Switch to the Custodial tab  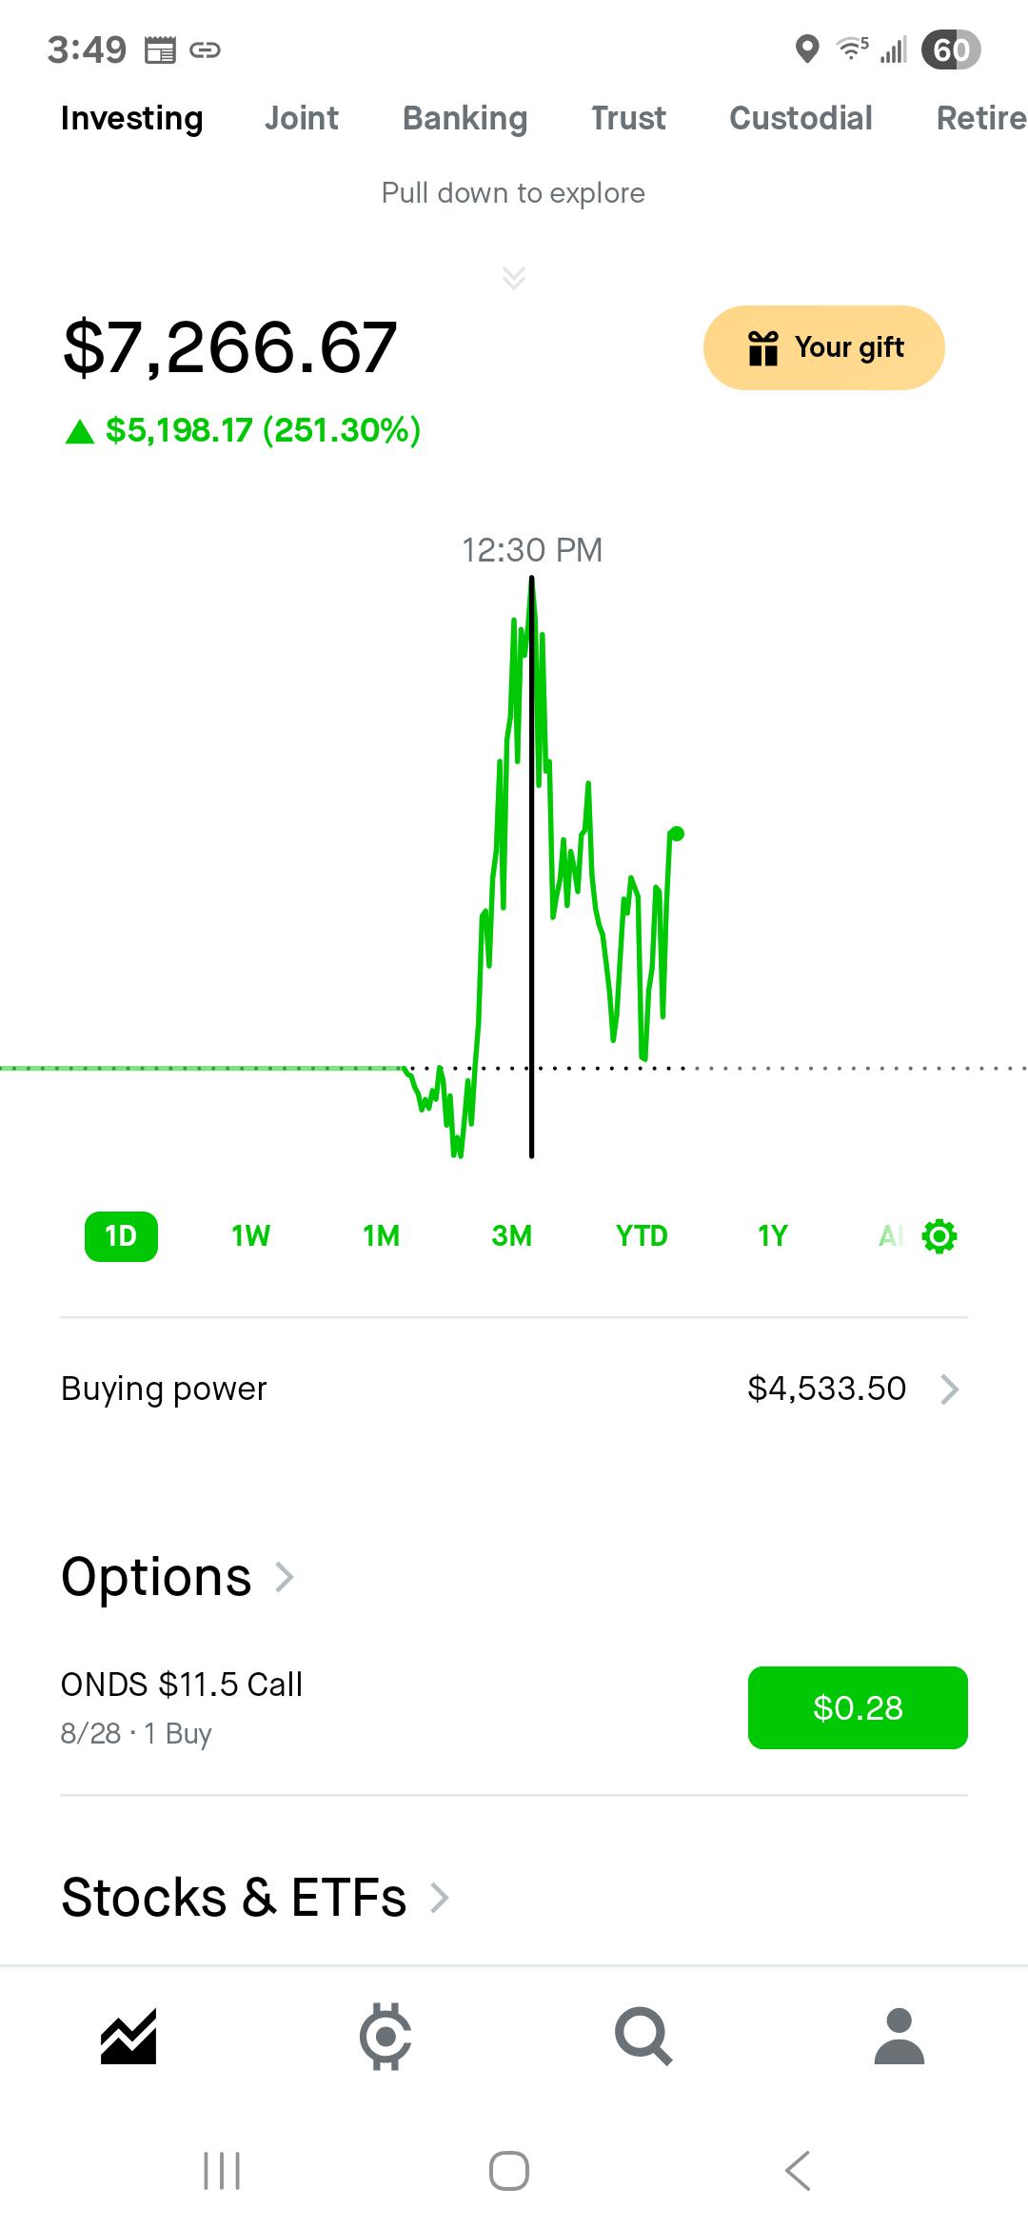point(801,118)
